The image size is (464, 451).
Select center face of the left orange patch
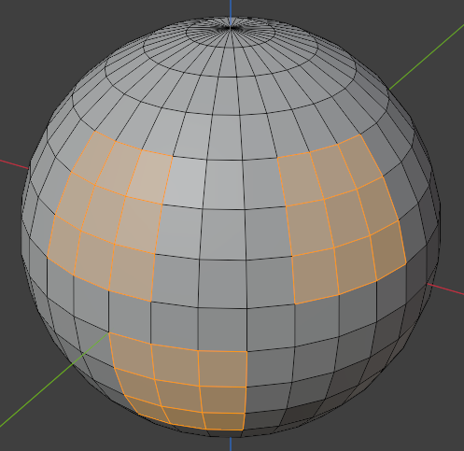pos(103,214)
